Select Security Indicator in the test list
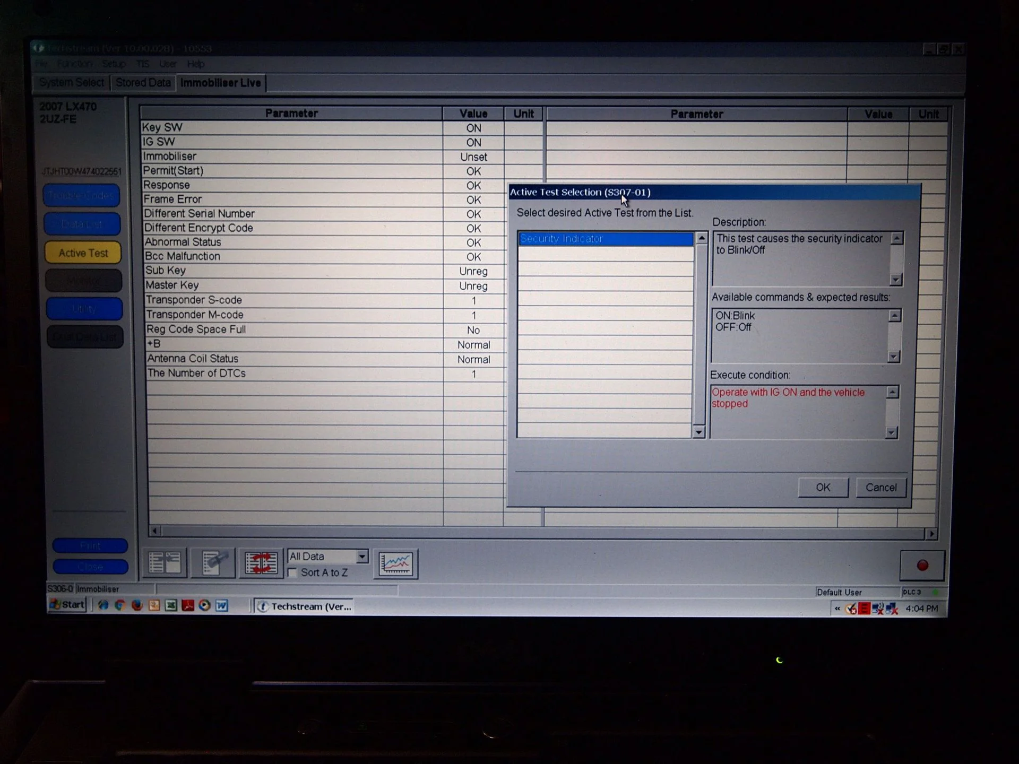The width and height of the screenshot is (1019, 764). tap(606, 239)
